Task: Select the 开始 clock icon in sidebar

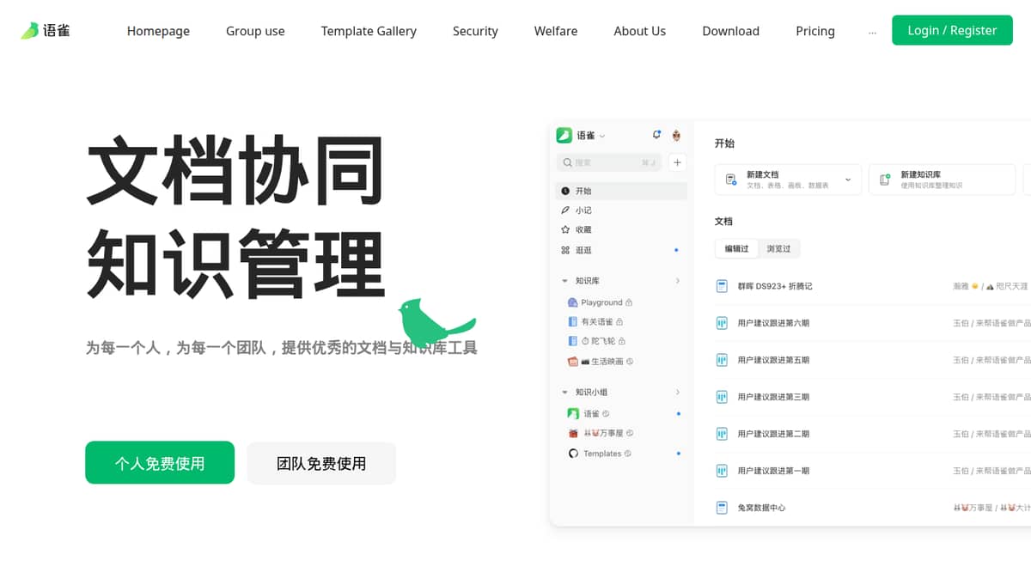Action: pos(565,191)
